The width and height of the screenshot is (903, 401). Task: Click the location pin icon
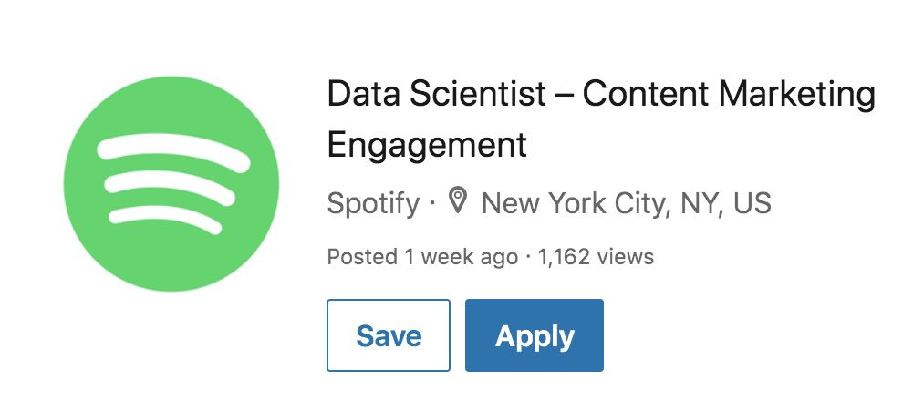tap(457, 200)
